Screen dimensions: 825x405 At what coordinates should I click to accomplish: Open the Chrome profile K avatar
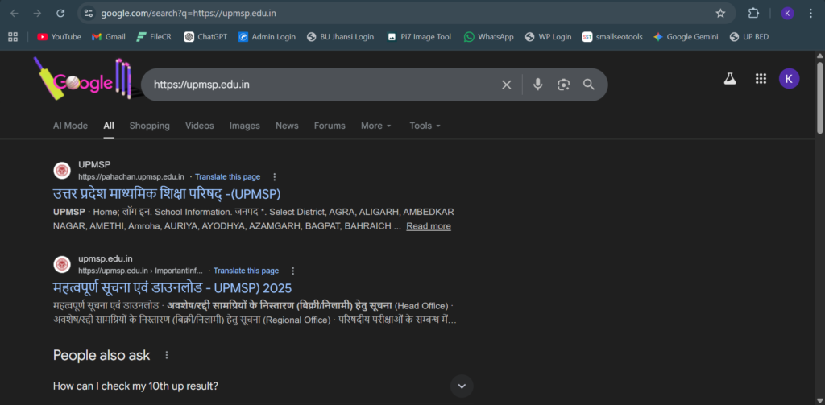[787, 14]
